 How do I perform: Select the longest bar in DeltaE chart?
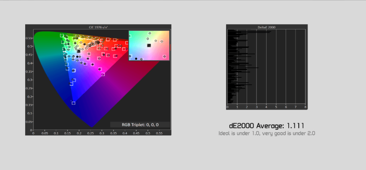tap(249, 31)
